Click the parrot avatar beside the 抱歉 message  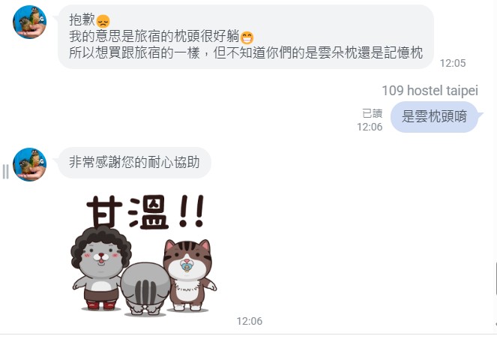[x=29, y=22]
